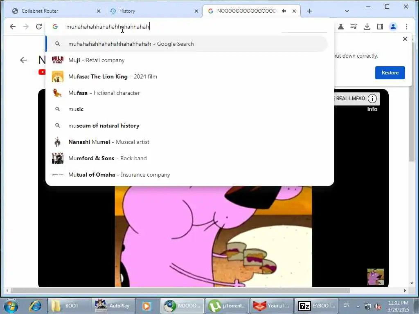Click the Courage channel watermark thumbnail
This screenshot has width=419, height=314.
click(376, 277)
